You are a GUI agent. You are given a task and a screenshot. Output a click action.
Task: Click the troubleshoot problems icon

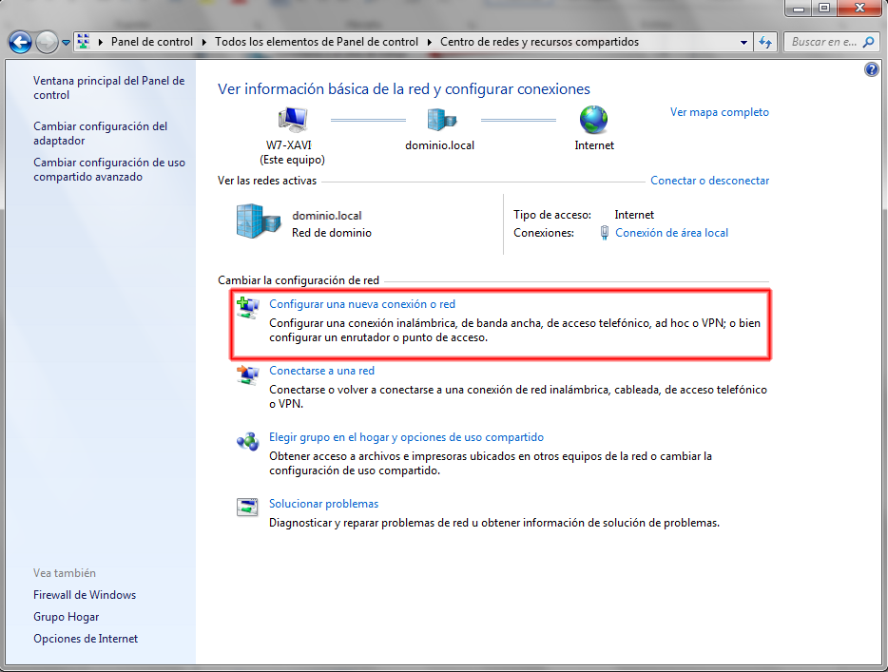click(x=247, y=507)
